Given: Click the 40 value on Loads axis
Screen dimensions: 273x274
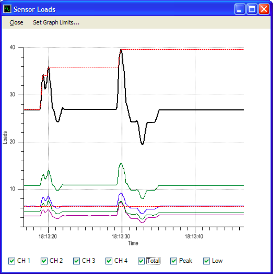Looking at the screenshot, I should (x=12, y=47).
